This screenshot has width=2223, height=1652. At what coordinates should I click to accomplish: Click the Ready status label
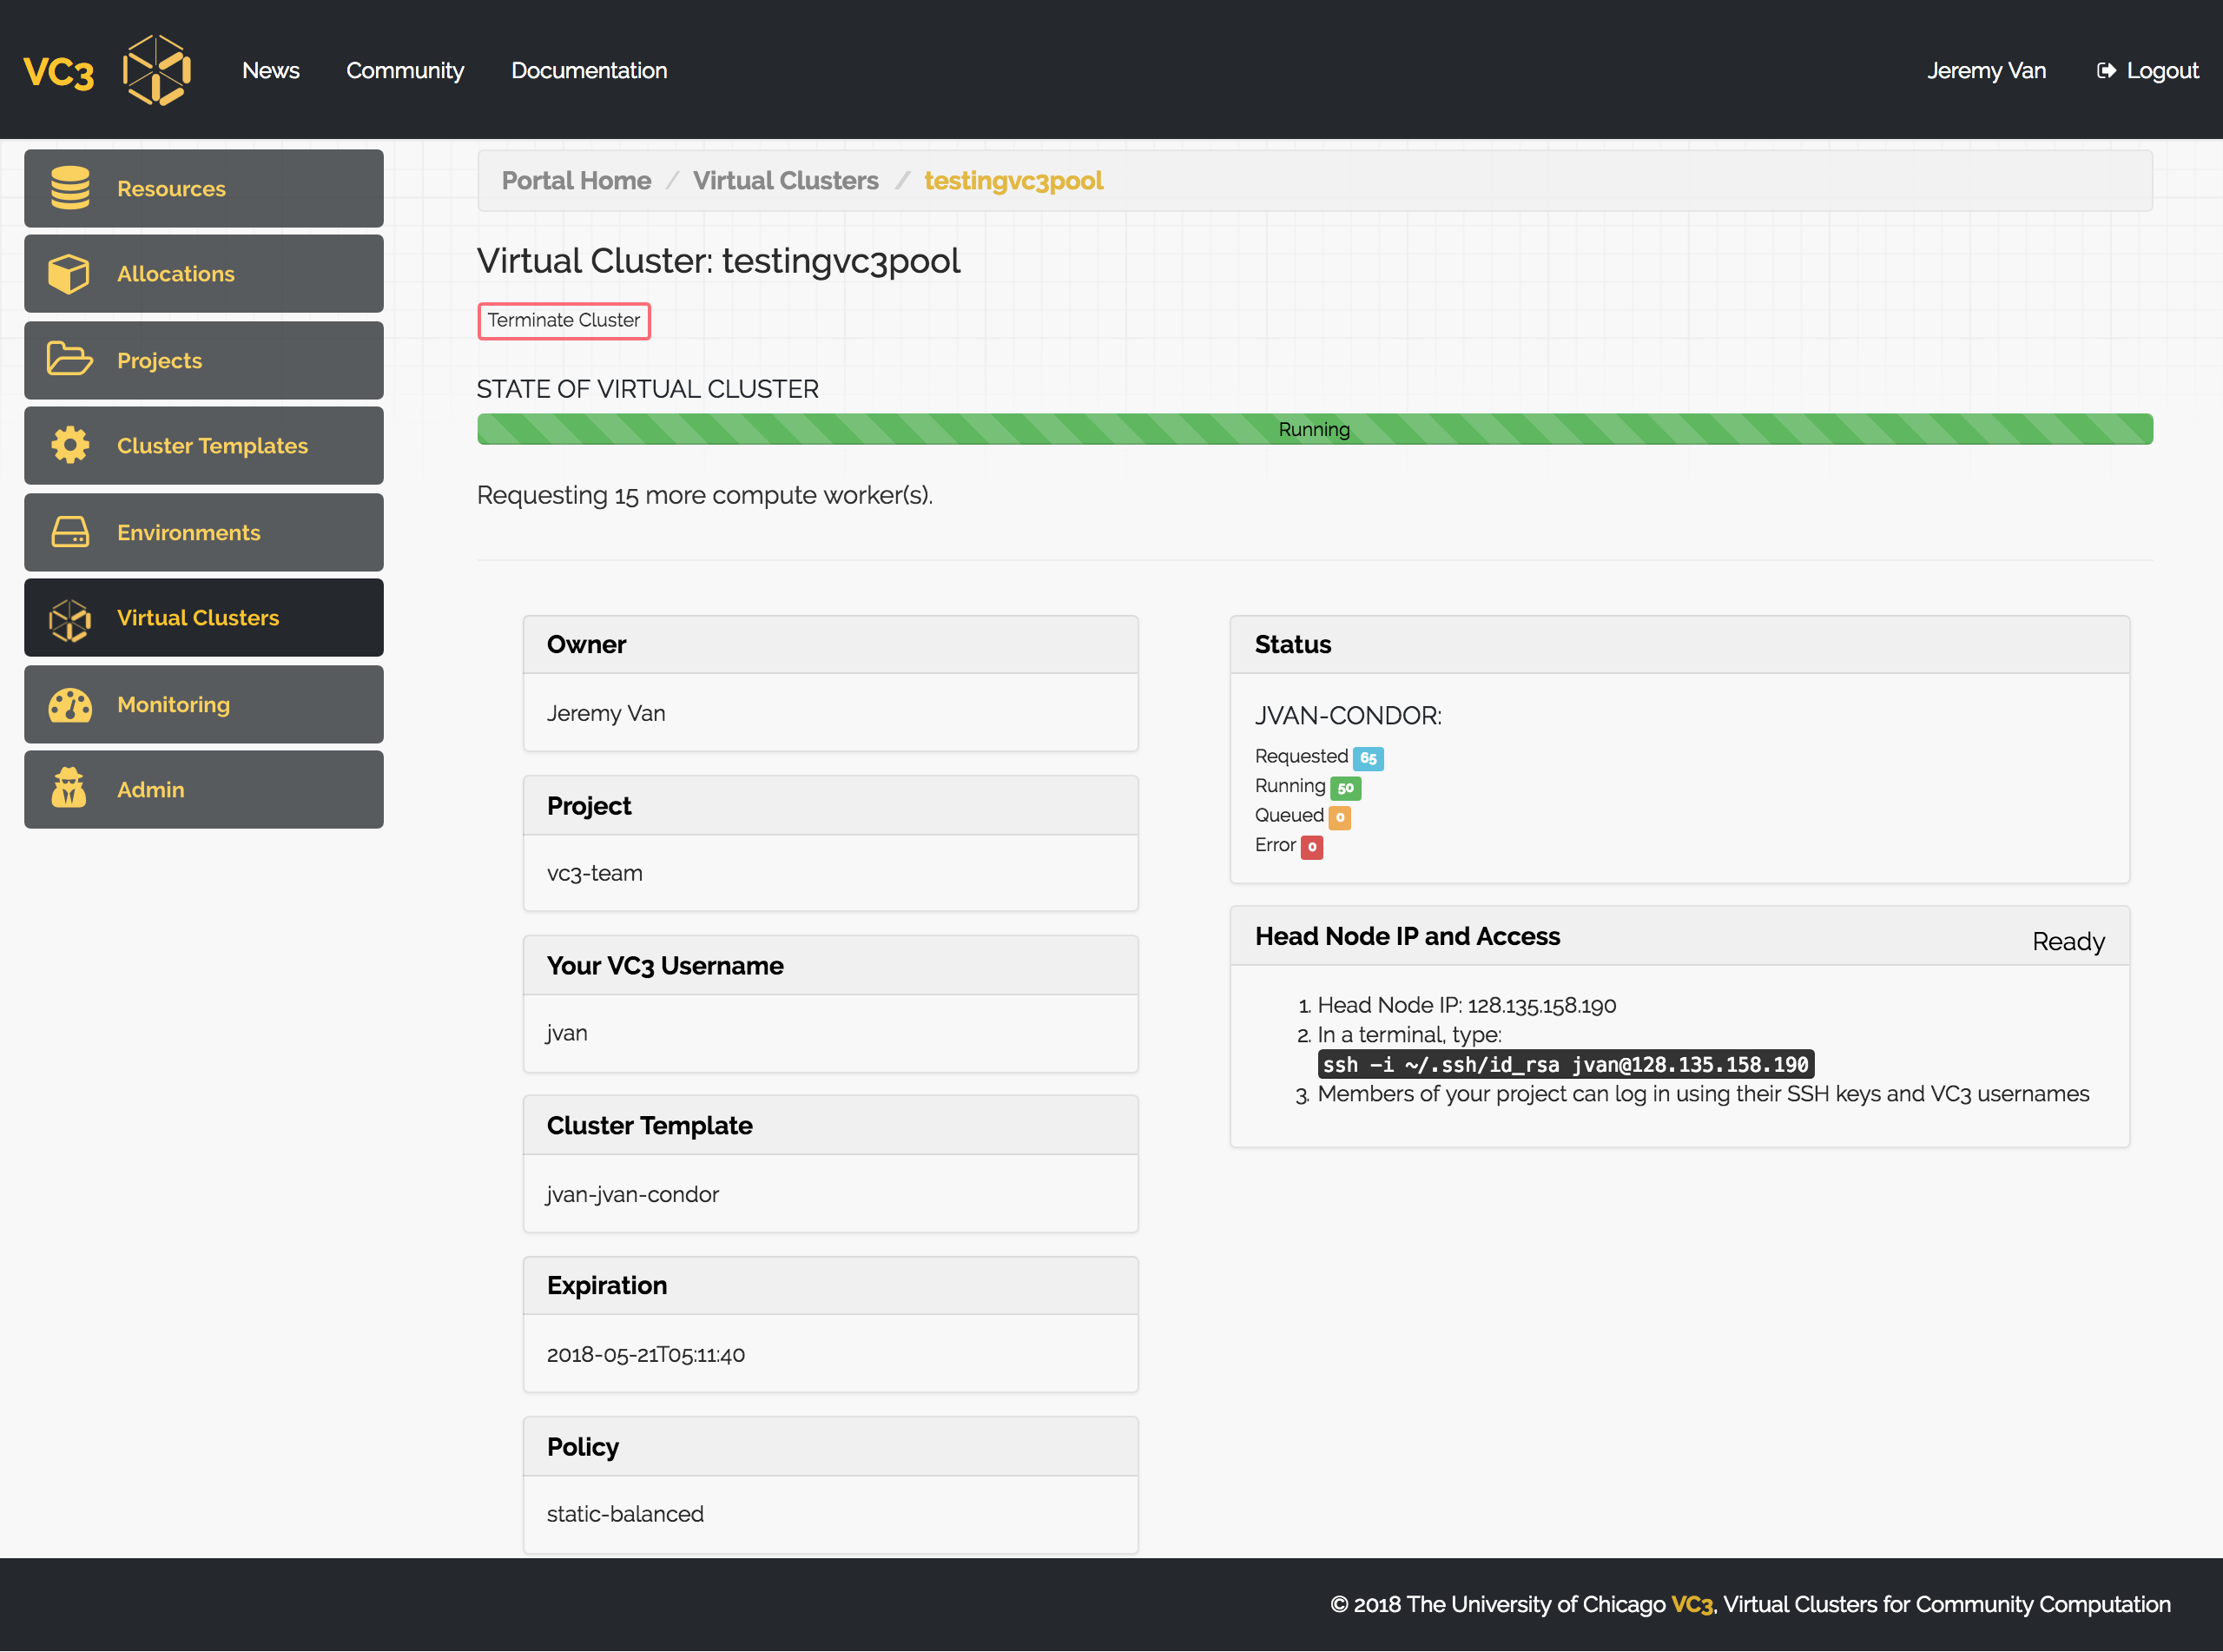coord(2068,941)
